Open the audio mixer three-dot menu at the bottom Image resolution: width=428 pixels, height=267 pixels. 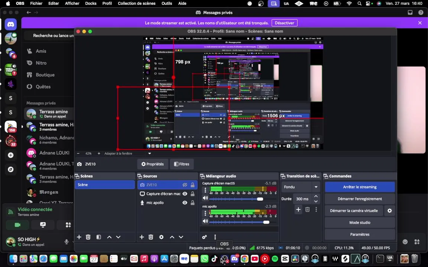[x=215, y=237]
